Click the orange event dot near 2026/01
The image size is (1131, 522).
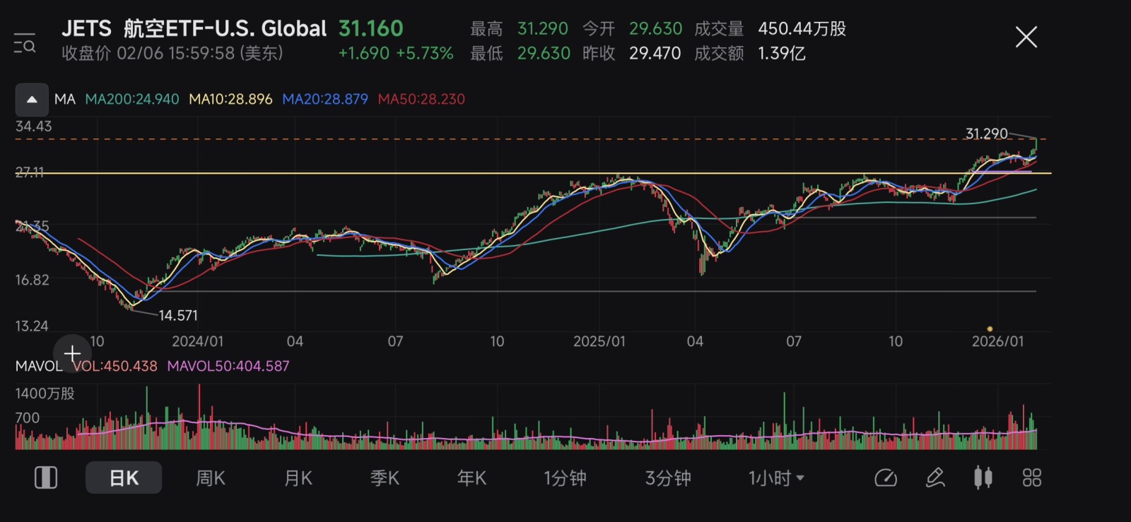coord(990,329)
